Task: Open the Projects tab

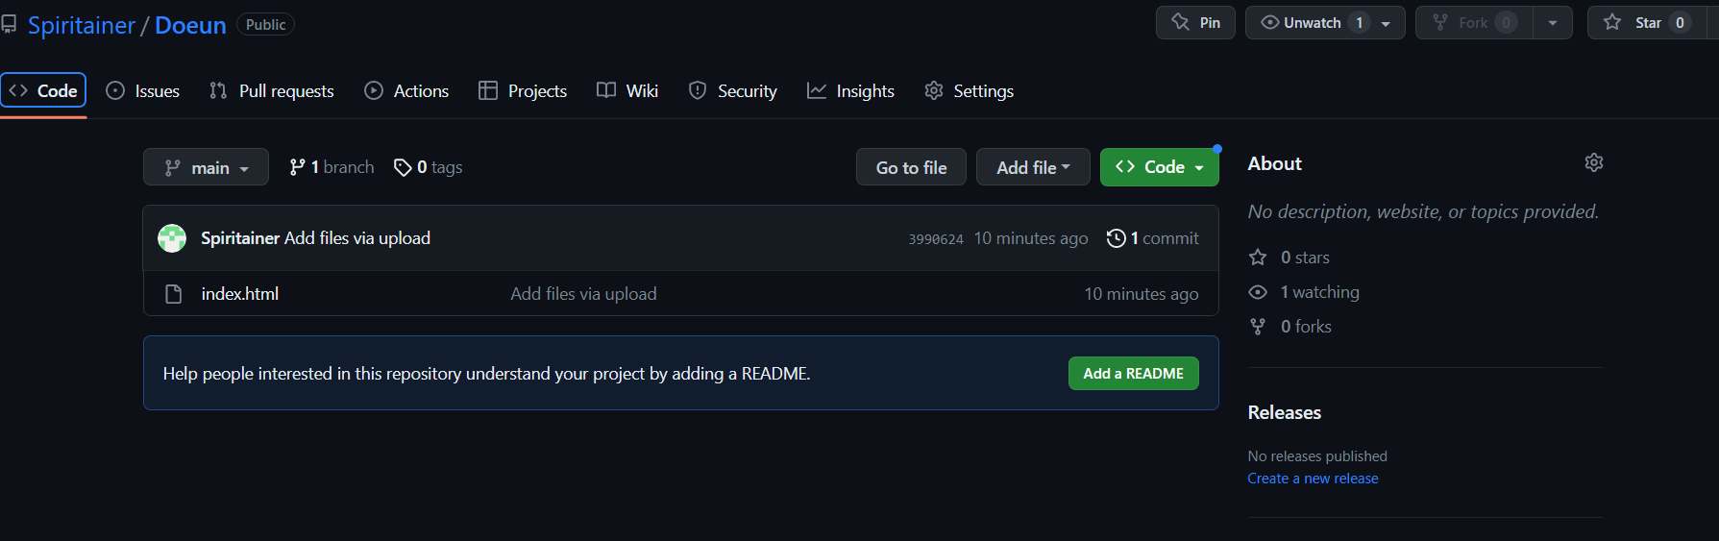Action: pyautogui.click(x=523, y=90)
